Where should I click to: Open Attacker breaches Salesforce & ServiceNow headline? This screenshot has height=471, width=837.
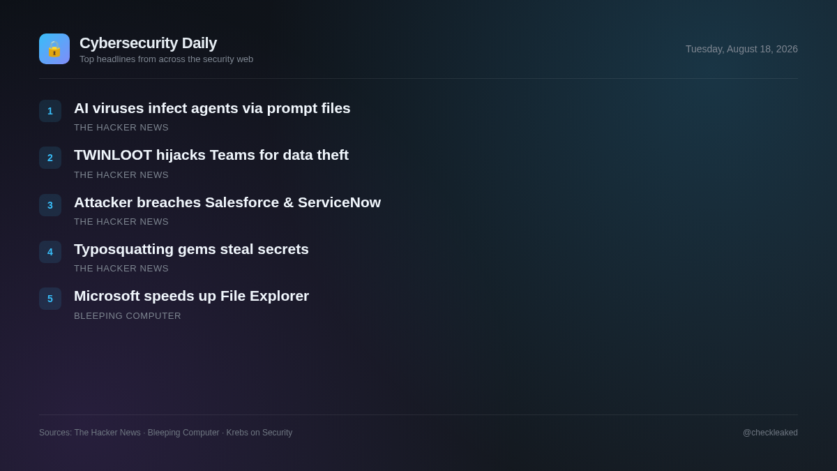[x=227, y=202]
